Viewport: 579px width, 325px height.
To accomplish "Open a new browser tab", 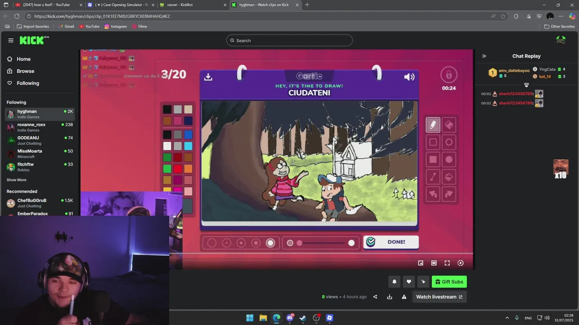I will point(307,5).
